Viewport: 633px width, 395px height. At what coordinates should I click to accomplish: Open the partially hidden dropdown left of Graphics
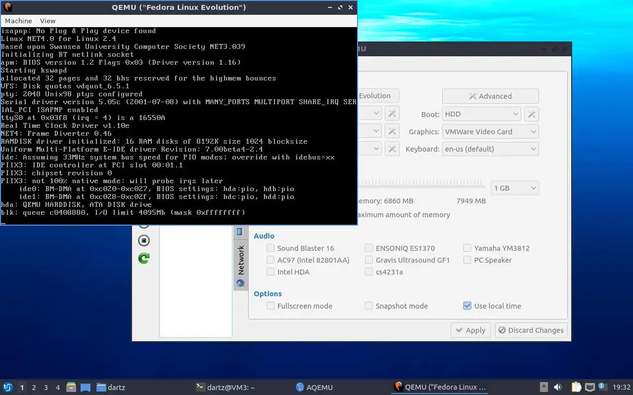pyautogui.click(x=369, y=131)
